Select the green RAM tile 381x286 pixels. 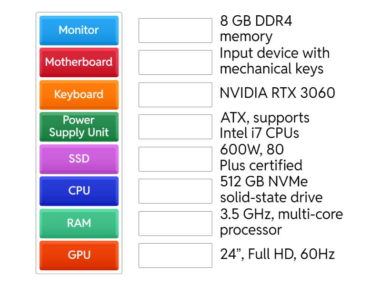(x=79, y=223)
